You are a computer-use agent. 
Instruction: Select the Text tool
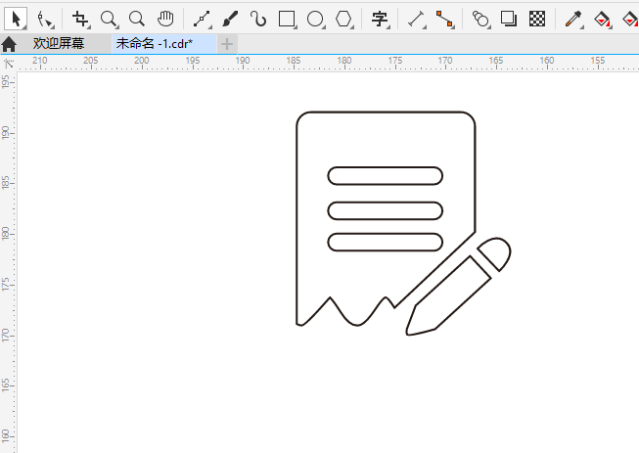(380, 20)
